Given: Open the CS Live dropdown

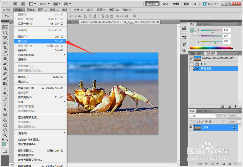Looking at the screenshot, I should coord(210,4).
